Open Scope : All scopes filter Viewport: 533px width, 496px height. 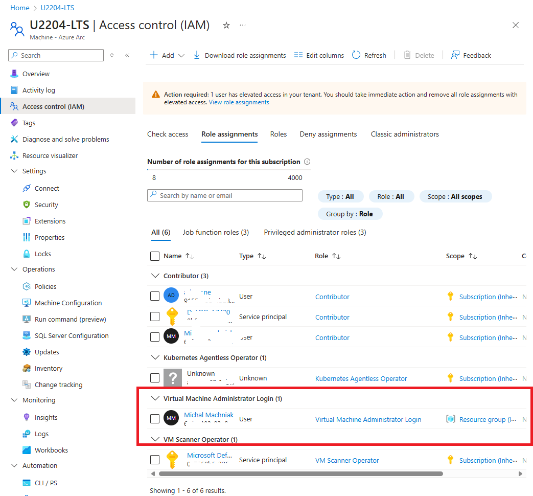pos(455,197)
